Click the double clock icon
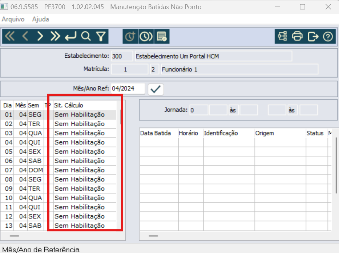The image size is (339, 253). point(146,36)
